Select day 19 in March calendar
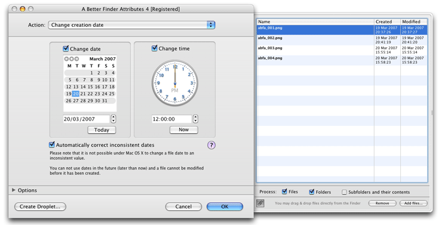The width and height of the screenshot is (442, 225). pos(69,94)
